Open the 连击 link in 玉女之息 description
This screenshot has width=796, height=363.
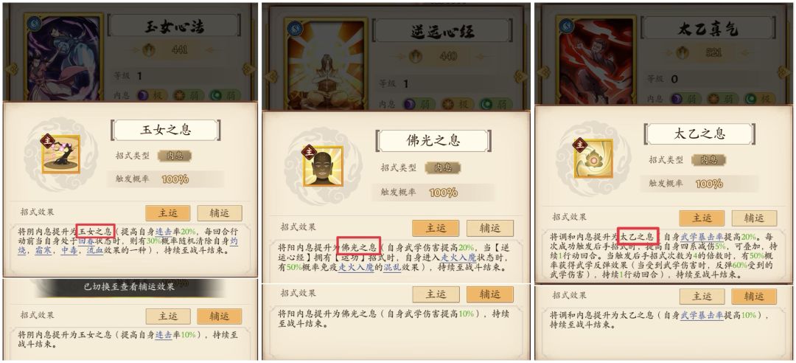point(163,232)
